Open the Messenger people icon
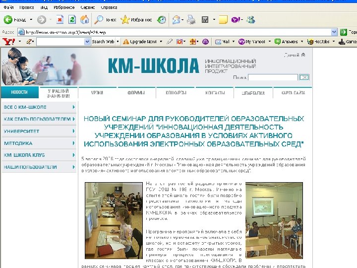 click(251, 19)
